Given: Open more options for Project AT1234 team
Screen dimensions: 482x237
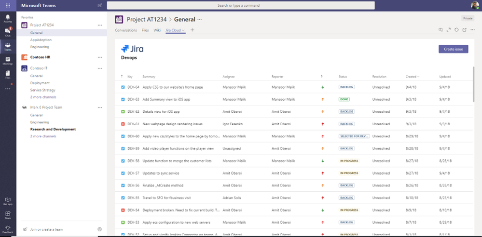Looking at the screenshot, I should tap(99, 25).
